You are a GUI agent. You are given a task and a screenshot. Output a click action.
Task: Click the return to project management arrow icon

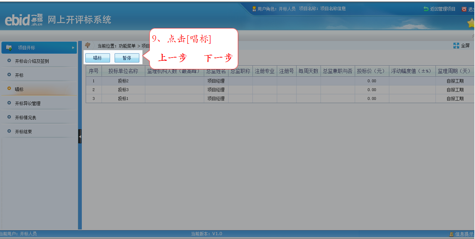coord(426,9)
